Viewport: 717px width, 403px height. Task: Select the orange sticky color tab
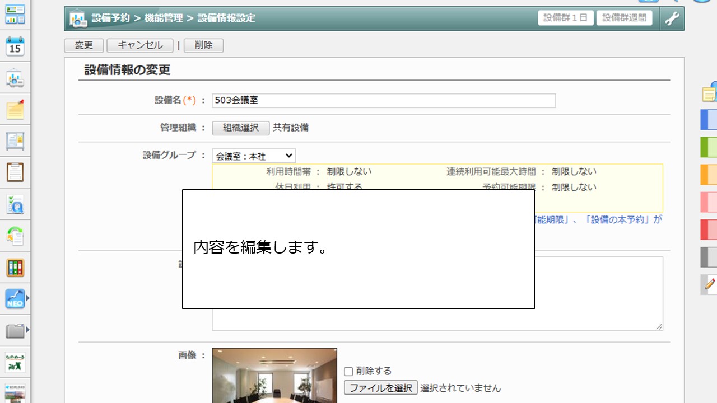tap(709, 175)
